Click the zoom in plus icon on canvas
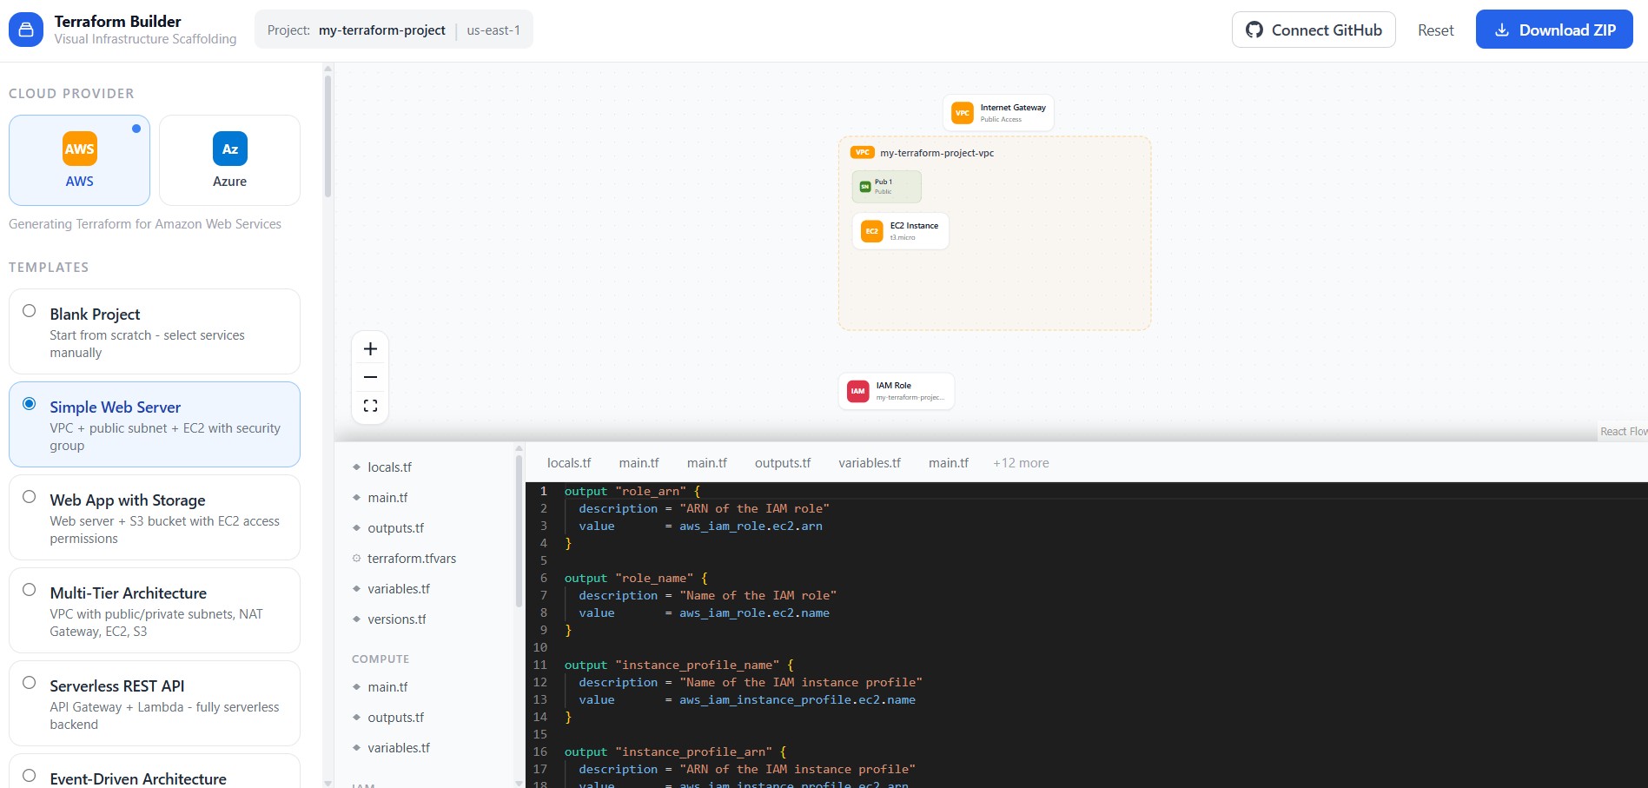Viewport: 1648px width, 788px height. click(370, 349)
